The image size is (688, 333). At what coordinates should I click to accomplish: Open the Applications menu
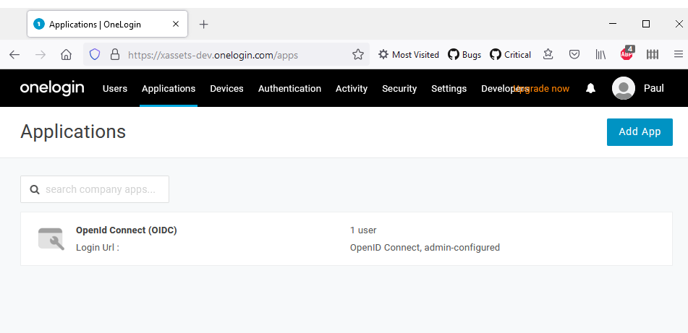(x=169, y=89)
